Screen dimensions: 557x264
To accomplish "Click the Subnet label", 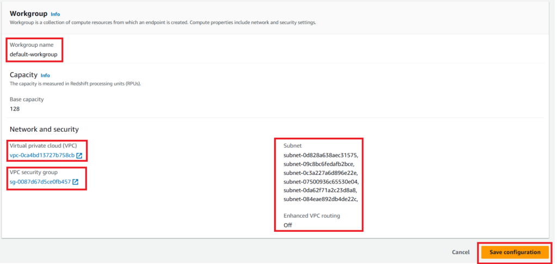I will coord(293,146).
